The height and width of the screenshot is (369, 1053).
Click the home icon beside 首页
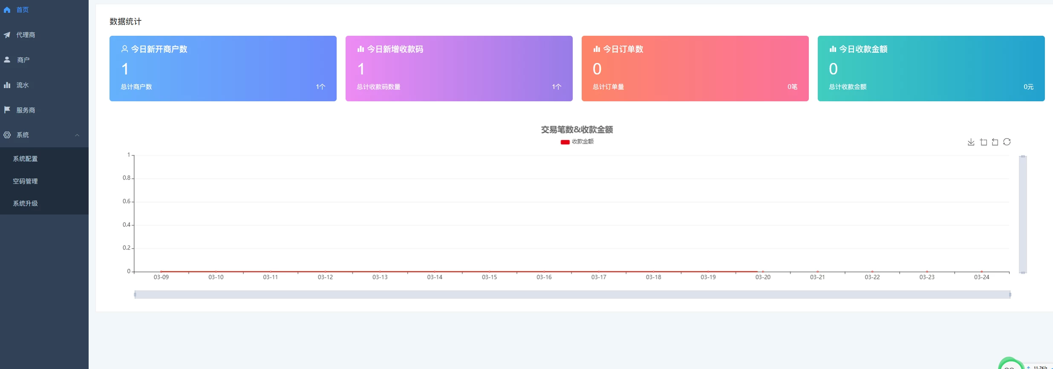tap(7, 10)
